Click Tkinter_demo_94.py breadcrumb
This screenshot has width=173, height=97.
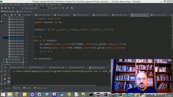[x=24, y=11]
